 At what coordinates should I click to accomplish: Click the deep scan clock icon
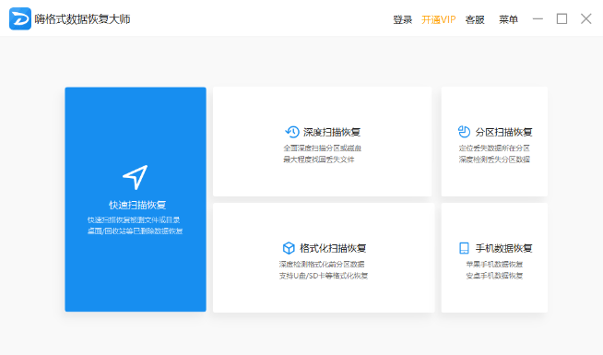click(x=292, y=132)
